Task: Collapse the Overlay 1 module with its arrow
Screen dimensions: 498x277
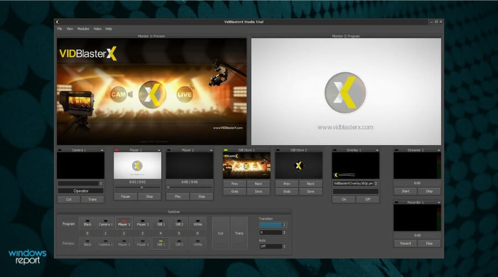Action: click(x=377, y=150)
